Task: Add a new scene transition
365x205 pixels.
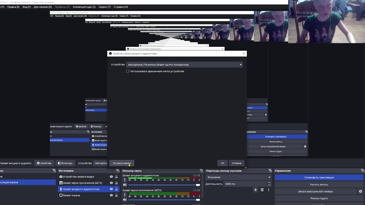Action: click(255, 190)
